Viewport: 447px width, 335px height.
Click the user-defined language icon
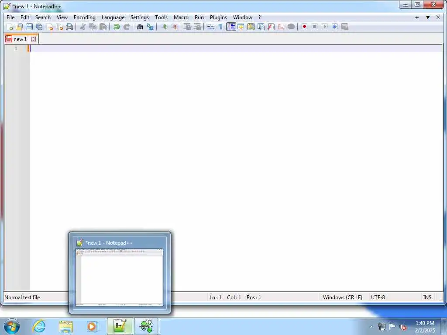(x=241, y=27)
